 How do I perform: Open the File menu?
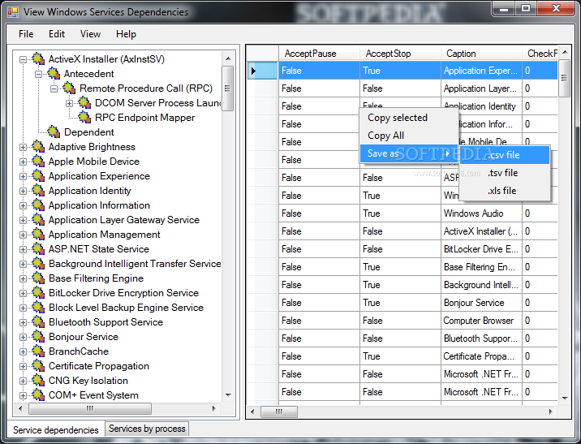(x=26, y=34)
